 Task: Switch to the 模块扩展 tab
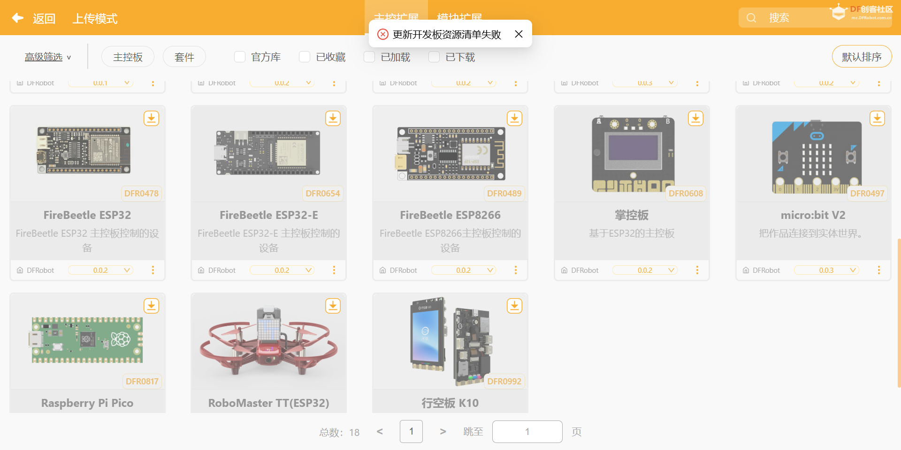pyautogui.click(x=459, y=18)
